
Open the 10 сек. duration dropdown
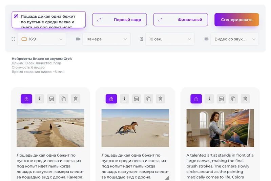170,39
